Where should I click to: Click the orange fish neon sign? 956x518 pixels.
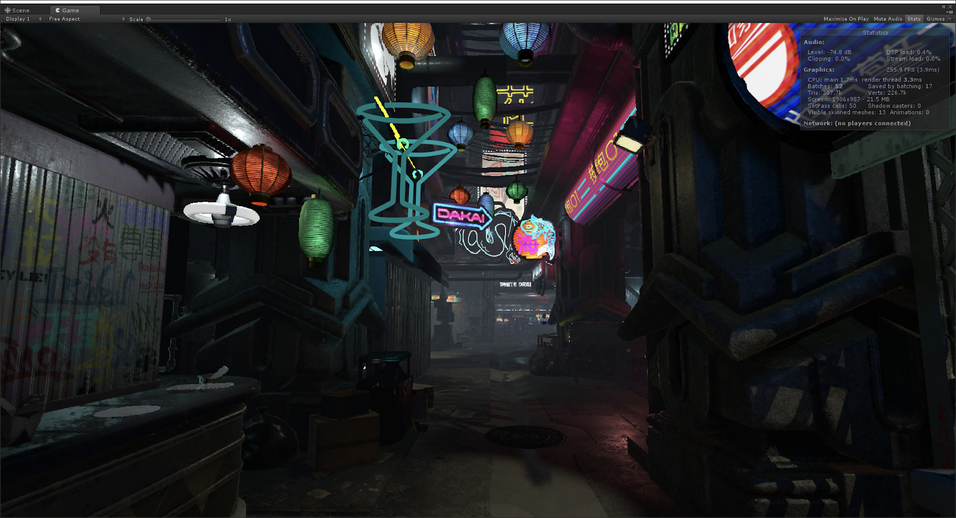533,239
